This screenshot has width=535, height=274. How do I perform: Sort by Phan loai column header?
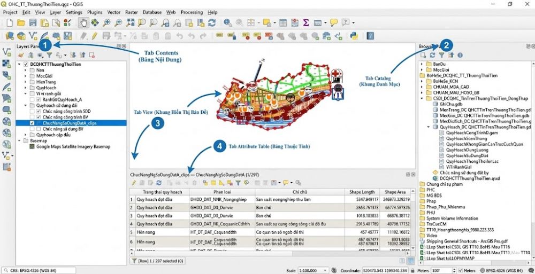point(223,192)
